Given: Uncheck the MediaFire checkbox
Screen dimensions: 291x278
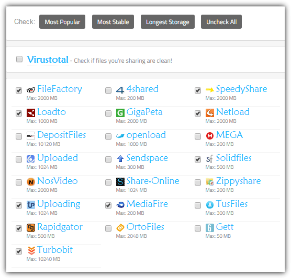Looking at the screenshot, I should point(108,205).
